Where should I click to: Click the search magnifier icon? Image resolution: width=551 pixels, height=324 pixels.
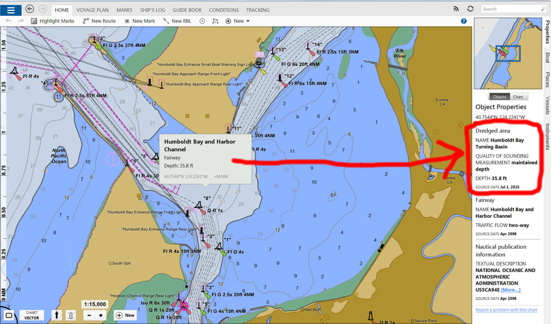click(543, 9)
